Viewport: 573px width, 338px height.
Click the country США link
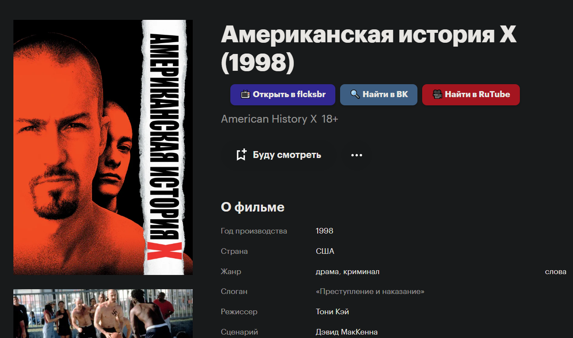click(325, 251)
